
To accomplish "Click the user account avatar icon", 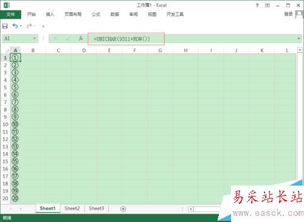I will click(x=299, y=15).
